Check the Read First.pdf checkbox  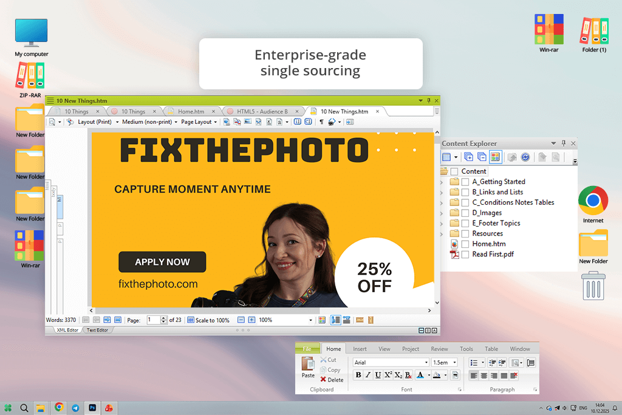coord(465,255)
